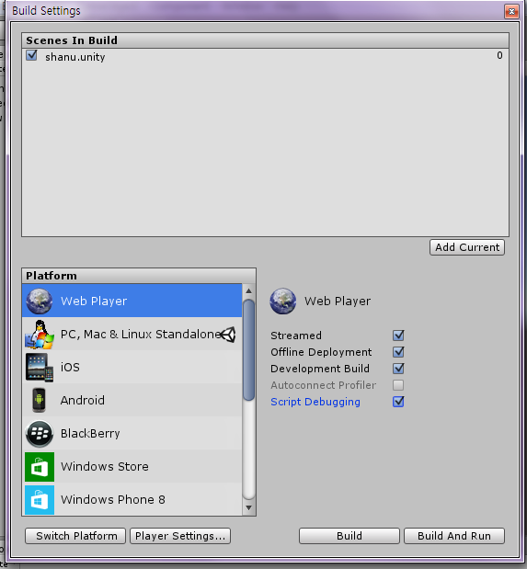Screen dimensions: 527x569
Task: Click the platform list scroll up arrow
Action: (x=249, y=291)
